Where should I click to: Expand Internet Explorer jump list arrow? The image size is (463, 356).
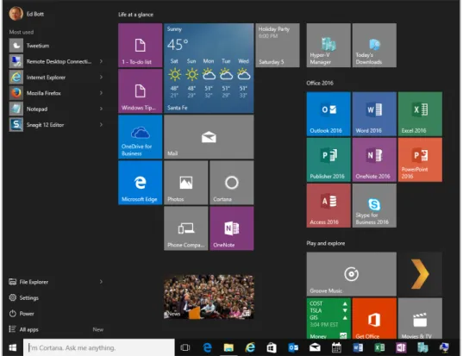[x=101, y=78]
